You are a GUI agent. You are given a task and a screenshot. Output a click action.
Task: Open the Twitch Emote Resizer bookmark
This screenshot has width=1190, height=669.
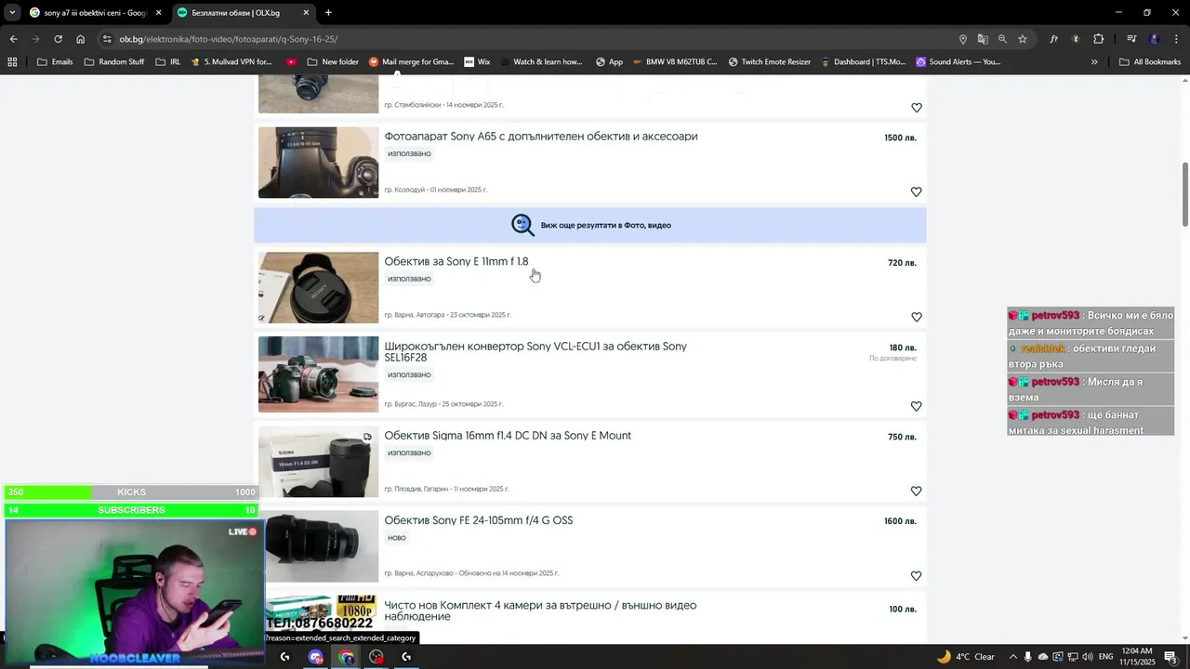coord(770,62)
